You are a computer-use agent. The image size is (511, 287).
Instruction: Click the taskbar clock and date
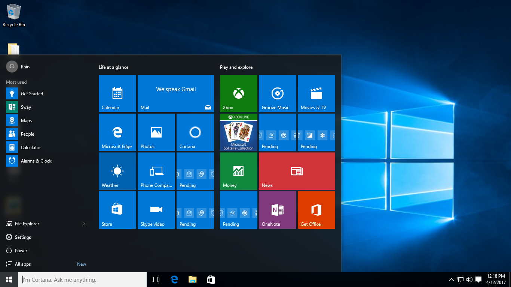pyautogui.click(x=496, y=280)
